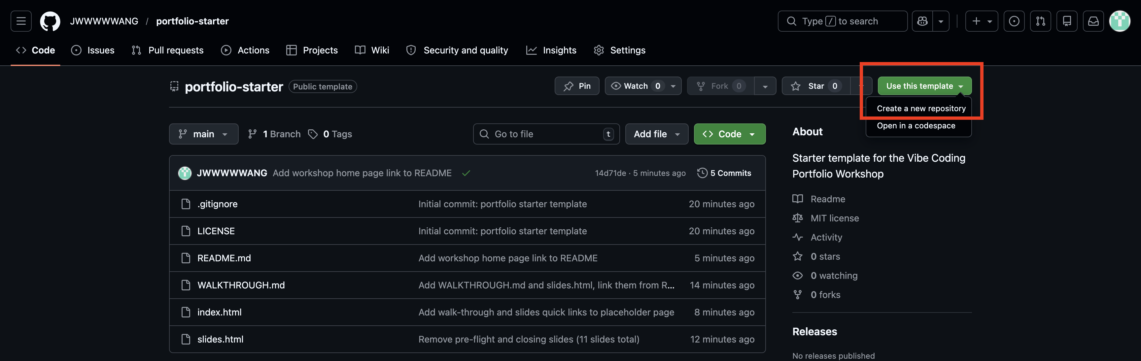Image resolution: width=1141 pixels, height=361 pixels.
Task: Click the GitHub logo icon
Action: [50, 21]
